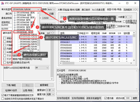Toggle the ALE脚 option checkbox
The width and height of the screenshot is (140, 102).
(x=5, y=52)
